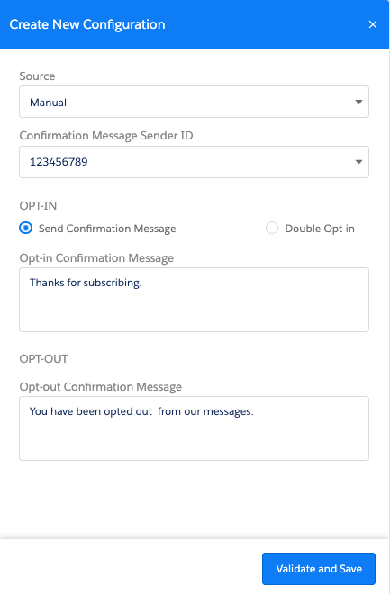Click the Send Confirmation Message option label
This screenshot has width=390, height=594.
pos(107,229)
